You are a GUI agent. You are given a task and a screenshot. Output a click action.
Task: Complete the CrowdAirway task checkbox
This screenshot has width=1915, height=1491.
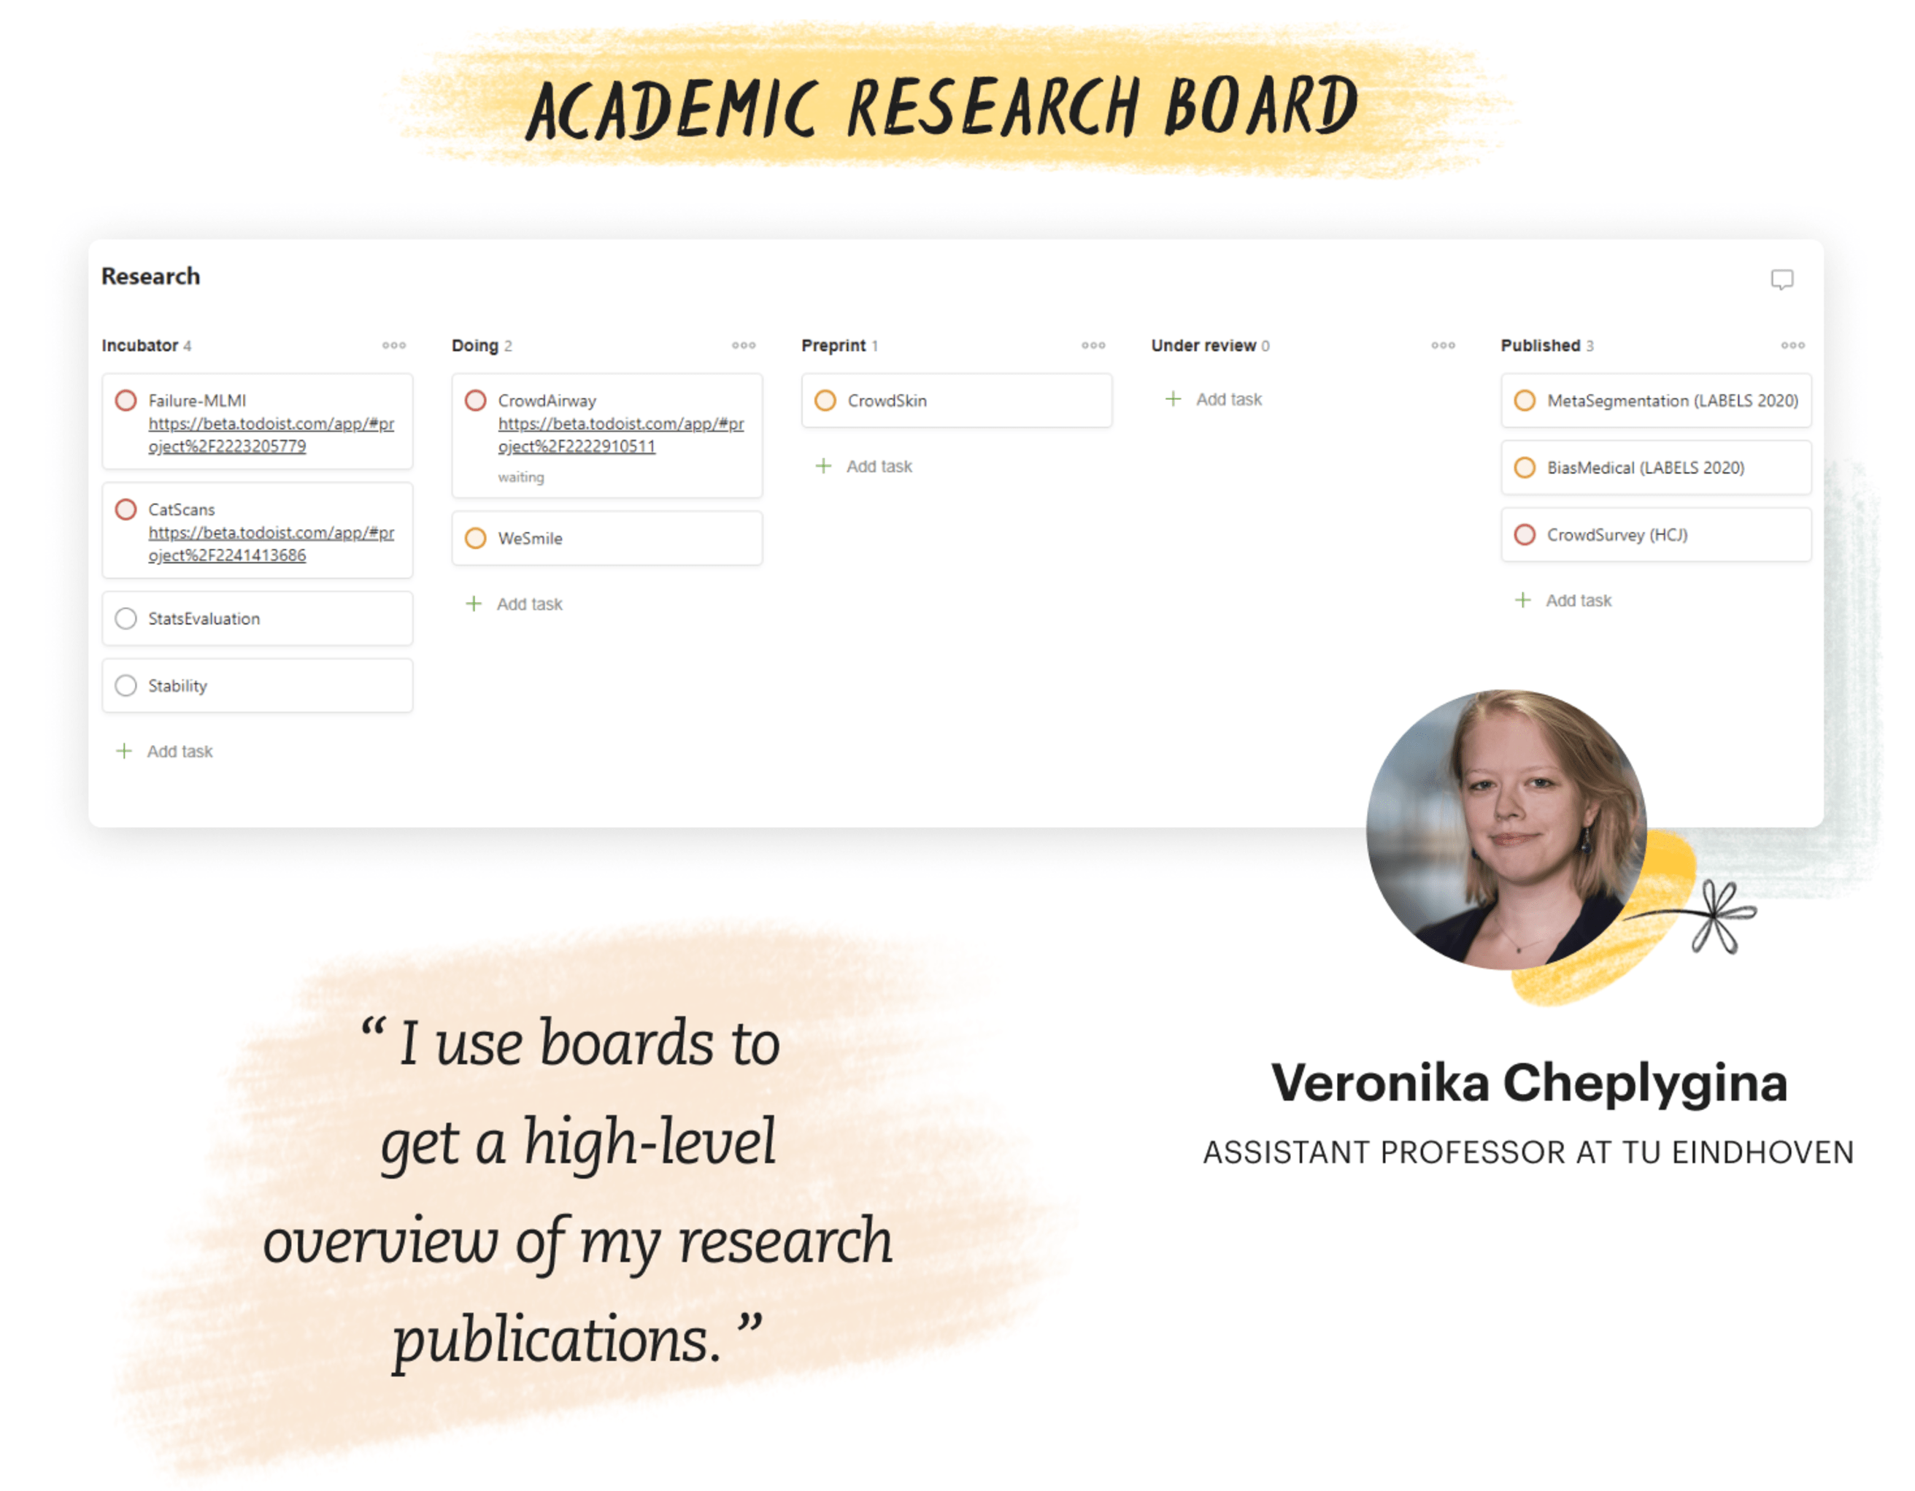point(476,401)
